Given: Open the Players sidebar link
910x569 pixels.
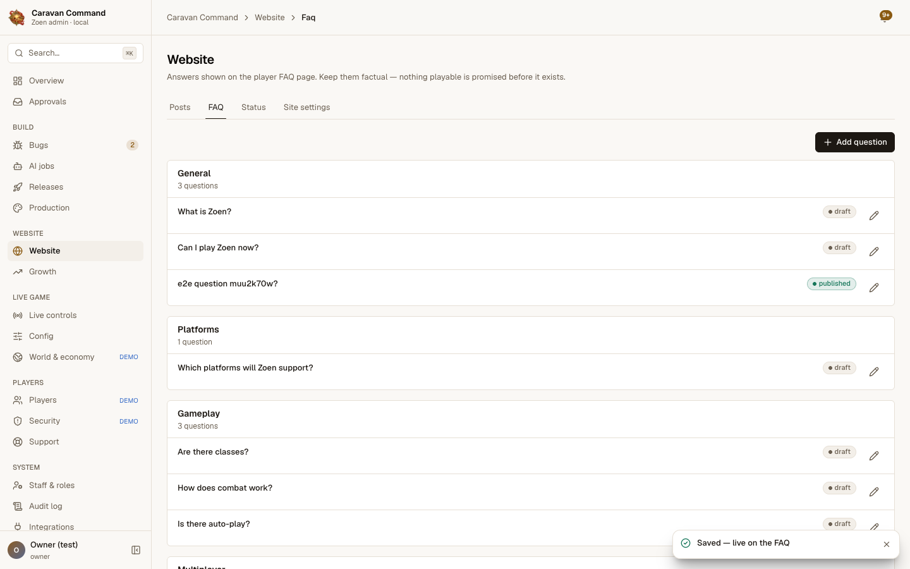Looking at the screenshot, I should click(x=75, y=400).
